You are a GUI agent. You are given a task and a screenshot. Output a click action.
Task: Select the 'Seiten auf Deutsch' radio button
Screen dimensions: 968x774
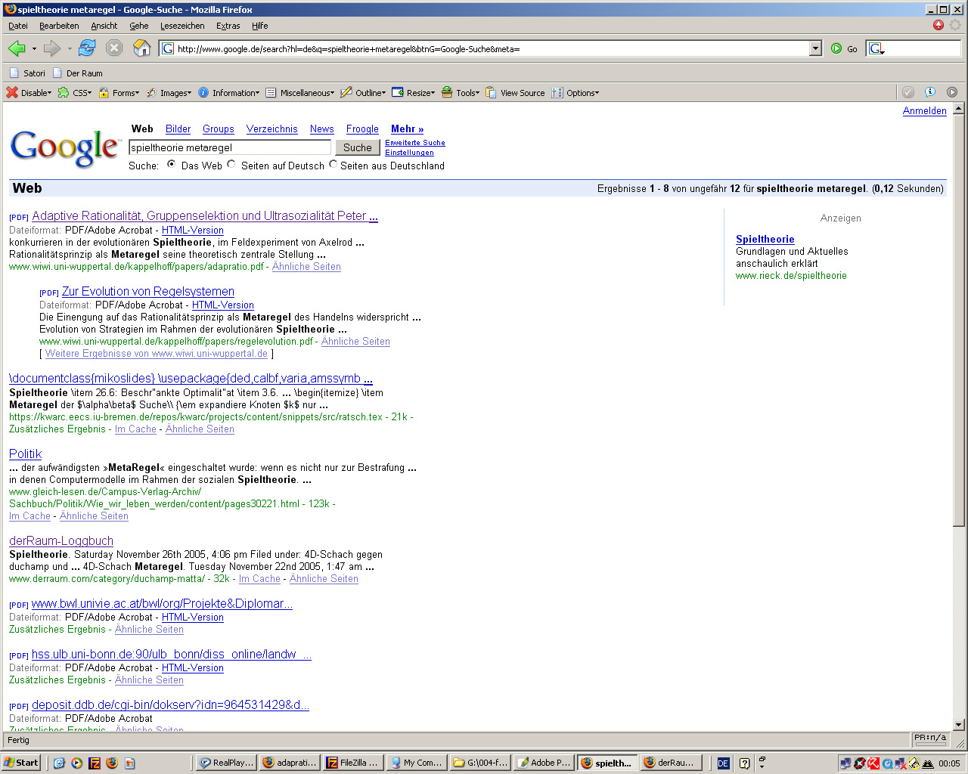coord(231,164)
